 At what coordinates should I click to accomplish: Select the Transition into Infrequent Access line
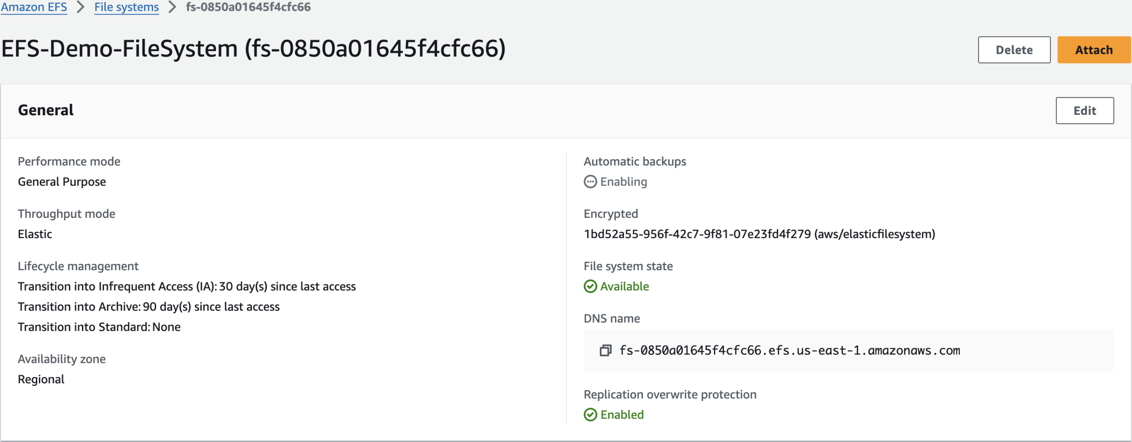[x=187, y=287]
